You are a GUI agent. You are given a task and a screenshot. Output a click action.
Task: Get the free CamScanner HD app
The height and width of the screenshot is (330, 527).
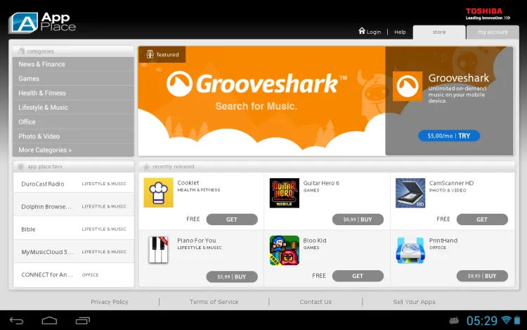point(482,220)
